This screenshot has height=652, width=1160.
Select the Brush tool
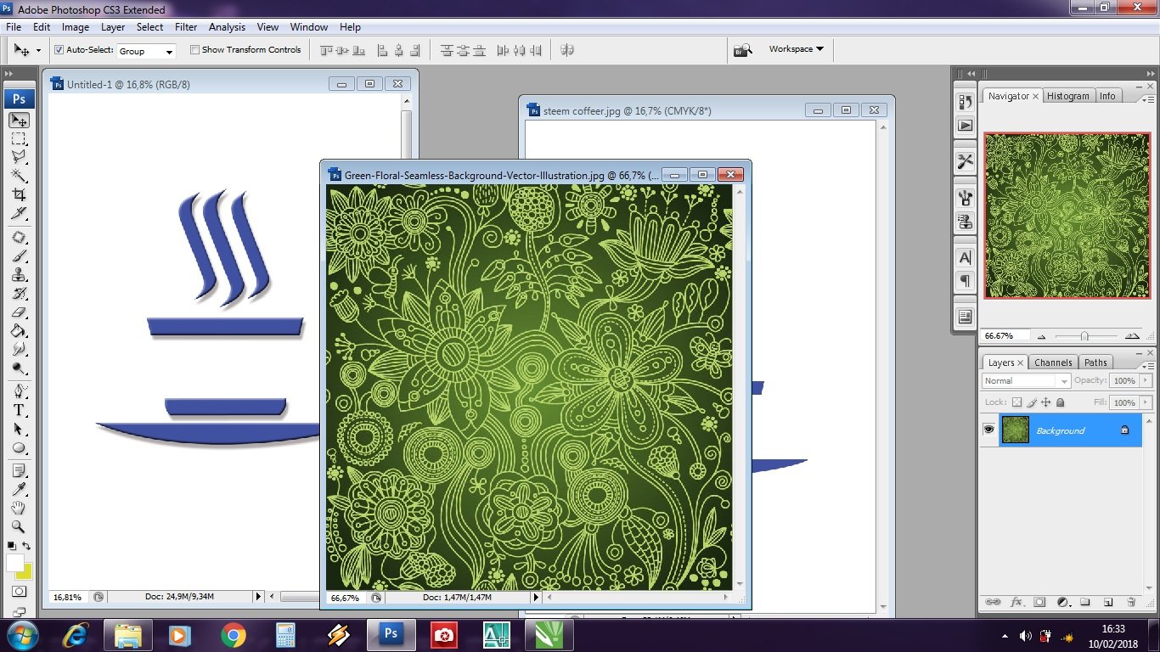click(19, 256)
